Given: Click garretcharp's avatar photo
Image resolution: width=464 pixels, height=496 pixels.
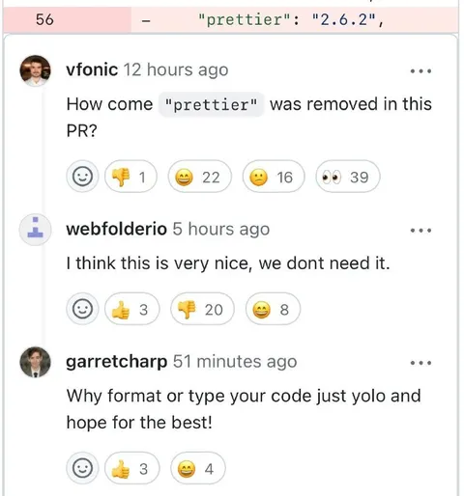Looking at the screenshot, I should (36, 362).
